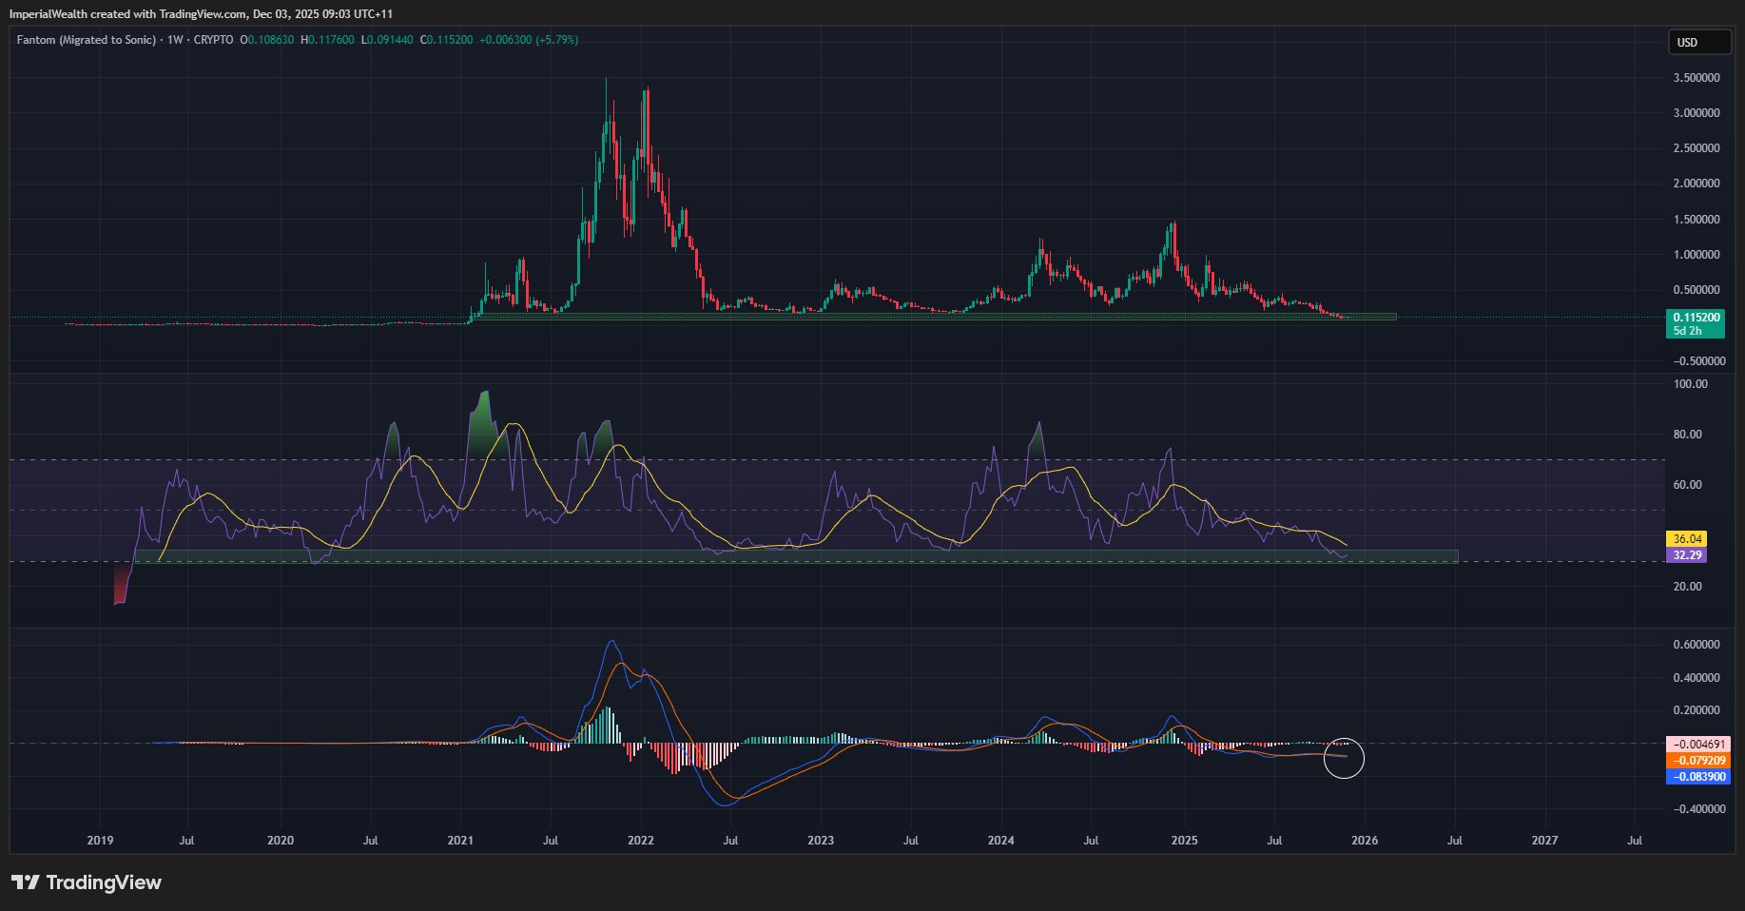
Task: Click the CRYPTO exchange label in the legend
Action: tap(213, 40)
